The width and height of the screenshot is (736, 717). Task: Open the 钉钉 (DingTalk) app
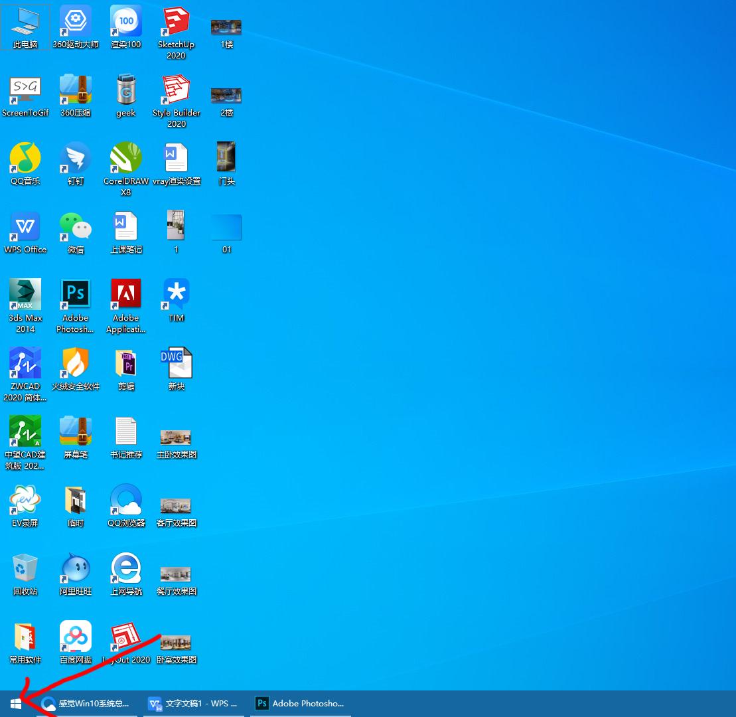(x=75, y=157)
